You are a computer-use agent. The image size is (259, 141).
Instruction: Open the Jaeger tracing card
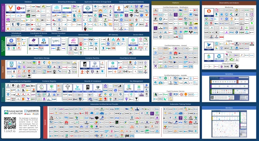click(209, 58)
